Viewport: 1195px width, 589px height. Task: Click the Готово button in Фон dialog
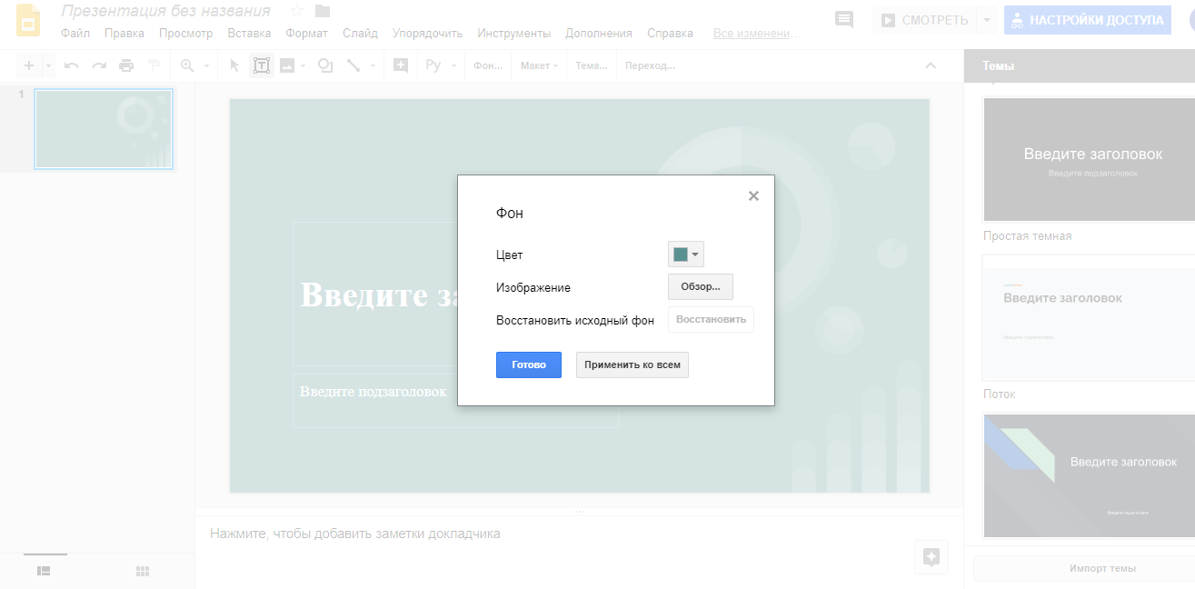tap(528, 364)
